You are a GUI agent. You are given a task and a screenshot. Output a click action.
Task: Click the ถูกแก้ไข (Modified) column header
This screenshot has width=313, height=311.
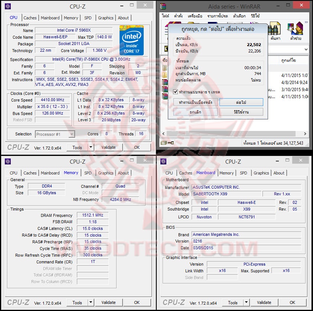[x=288, y=60]
